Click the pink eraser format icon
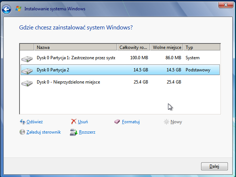The image size is (236, 177). click(117, 121)
